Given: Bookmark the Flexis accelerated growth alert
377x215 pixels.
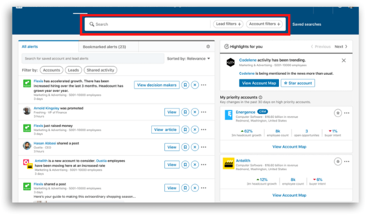Looking at the screenshot, I should tap(185, 85).
